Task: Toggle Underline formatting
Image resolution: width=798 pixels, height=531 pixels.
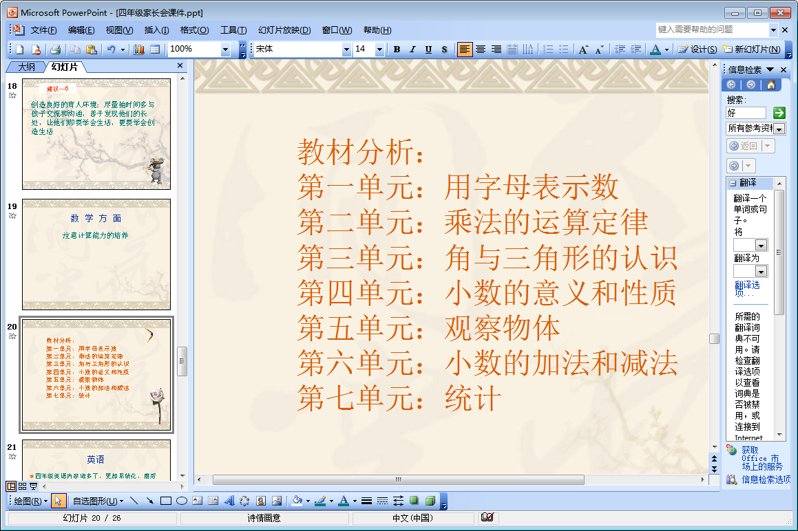Action: coord(428,50)
